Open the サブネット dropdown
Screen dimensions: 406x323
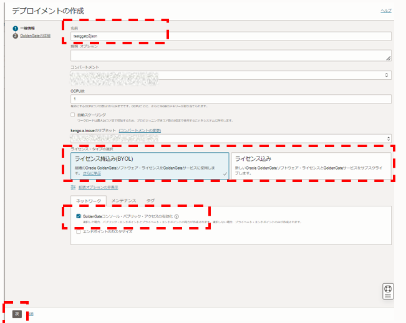[231, 138]
